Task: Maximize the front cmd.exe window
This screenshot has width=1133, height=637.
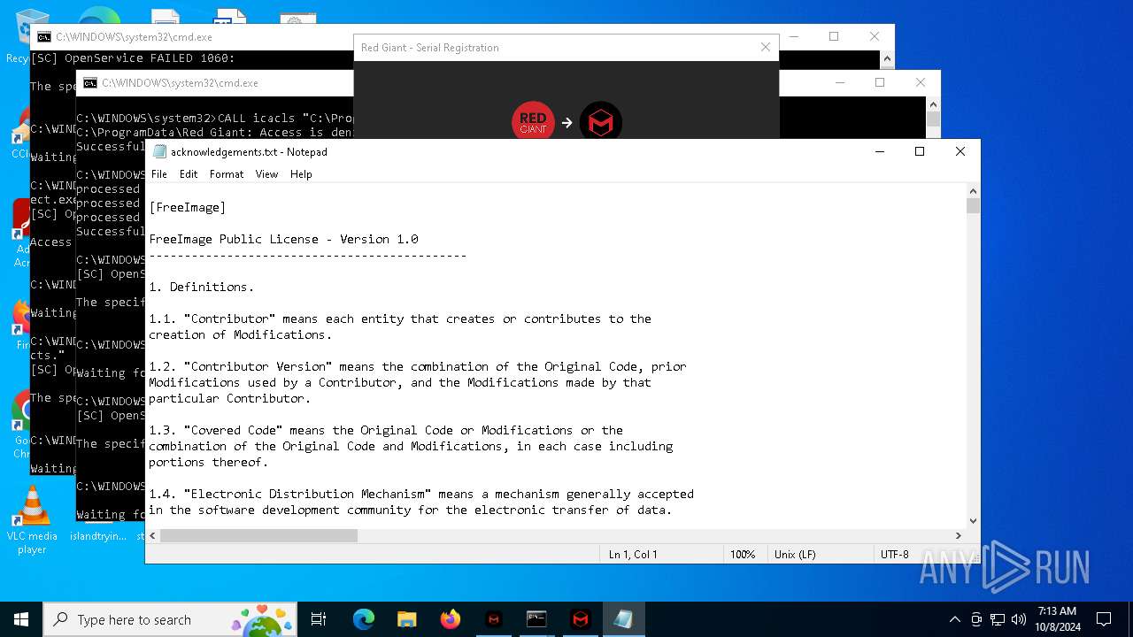Action: pyautogui.click(x=880, y=82)
